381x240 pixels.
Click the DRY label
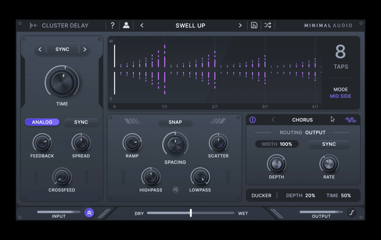[x=139, y=214]
